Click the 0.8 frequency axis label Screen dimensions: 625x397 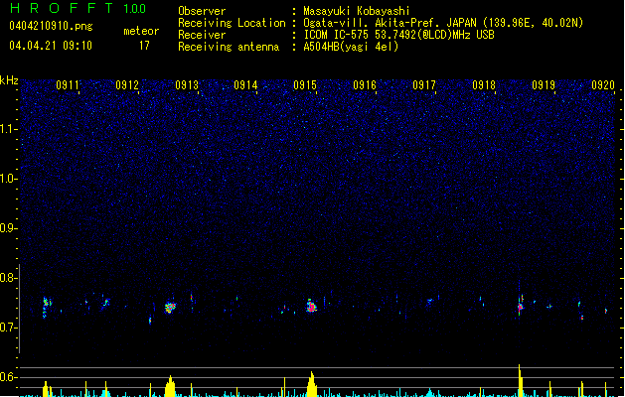pos(8,278)
